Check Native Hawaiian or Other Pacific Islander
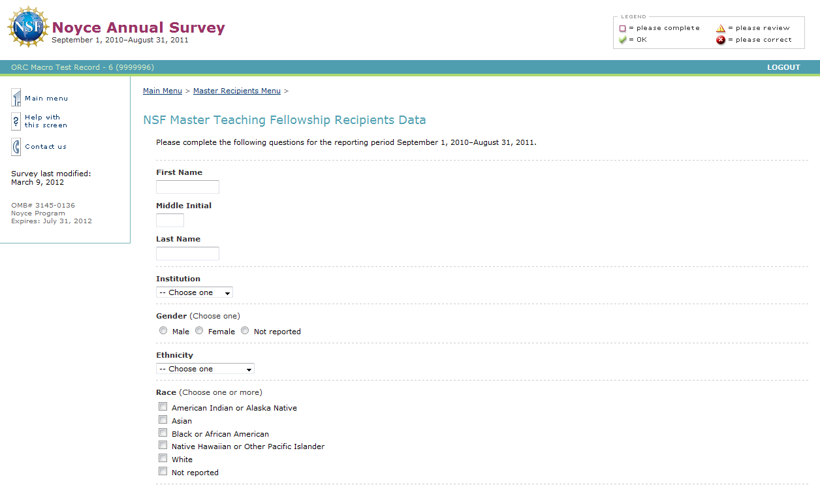Image resolution: width=820 pixels, height=485 pixels. tap(163, 446)
